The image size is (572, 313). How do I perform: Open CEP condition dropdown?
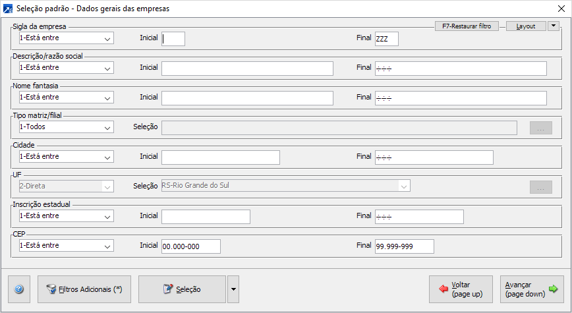point(67,246)
